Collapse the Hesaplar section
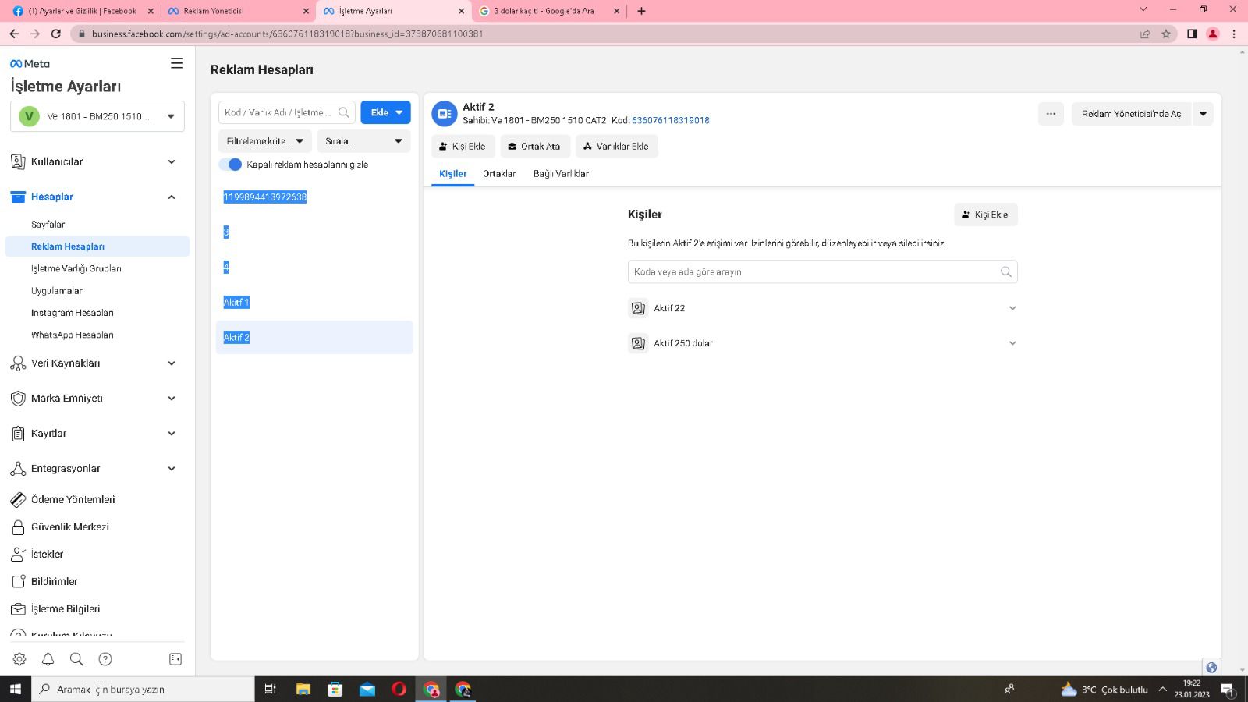The image size is (1248, 702). coord(172,197)
